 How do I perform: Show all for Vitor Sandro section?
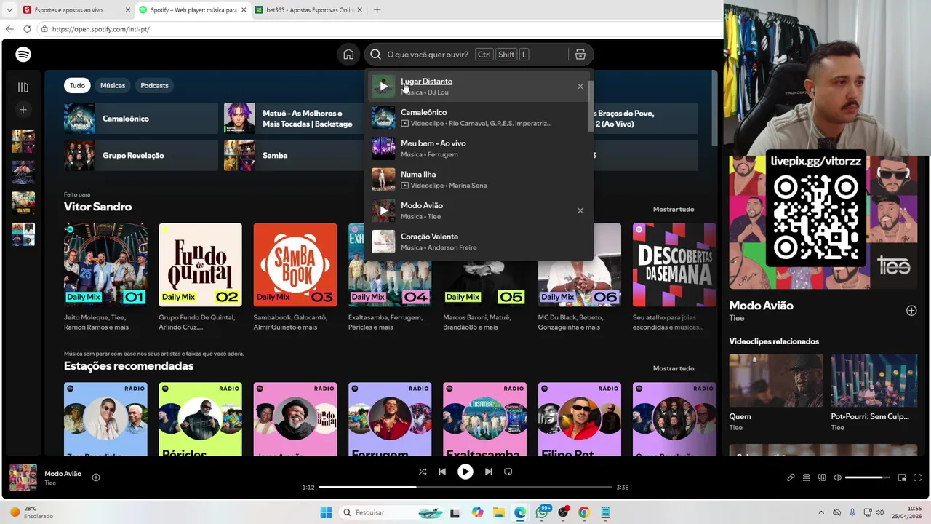pos(674,209)
